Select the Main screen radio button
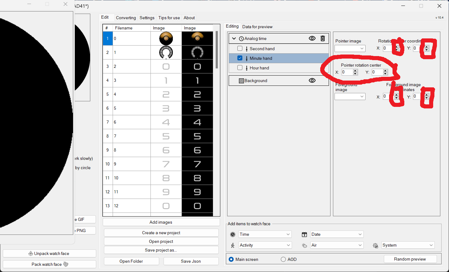This screenshot has height=272, width=449. point(231,259)
